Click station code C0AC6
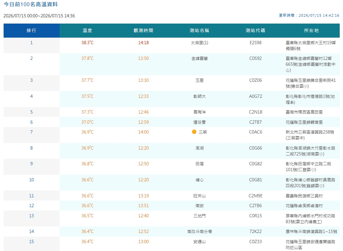Viewport: 343px width, 251px height. coord(256,132)
